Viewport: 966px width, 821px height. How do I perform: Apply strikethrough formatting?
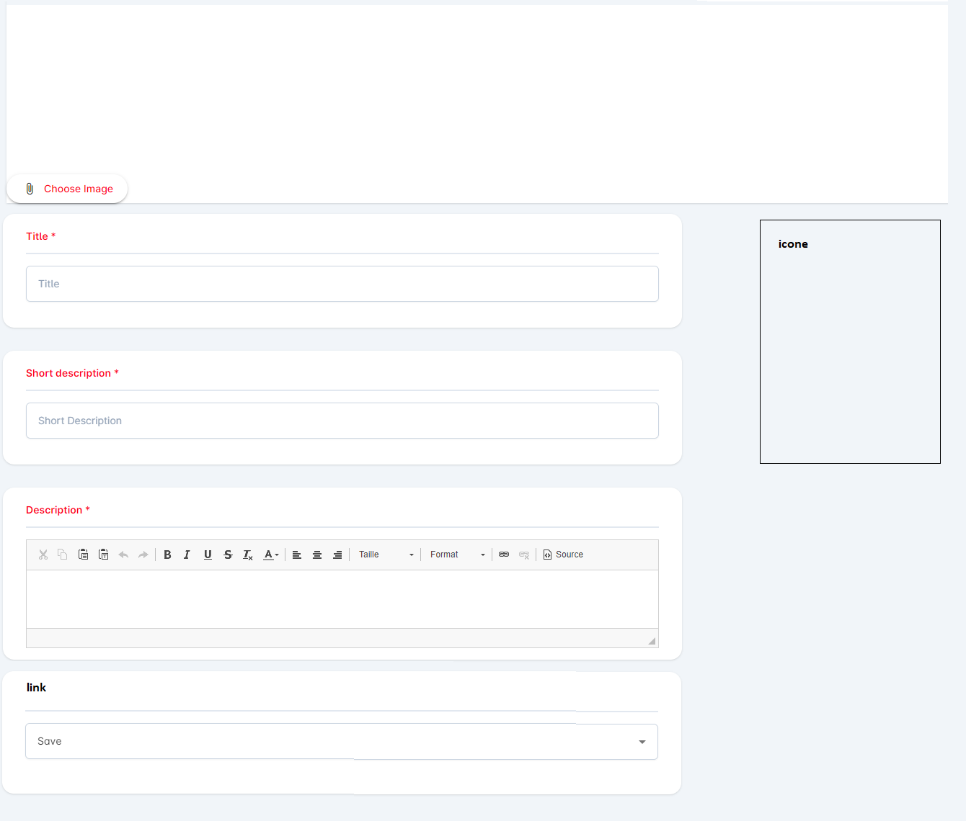[228, 555]
